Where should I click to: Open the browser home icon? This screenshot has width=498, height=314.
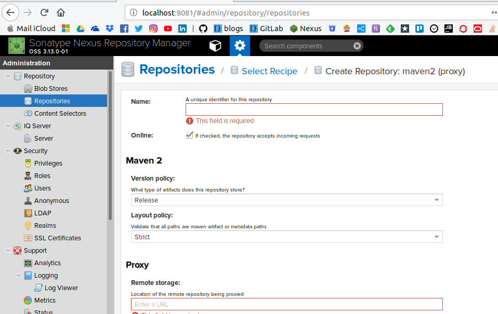[x=61, y=12]
